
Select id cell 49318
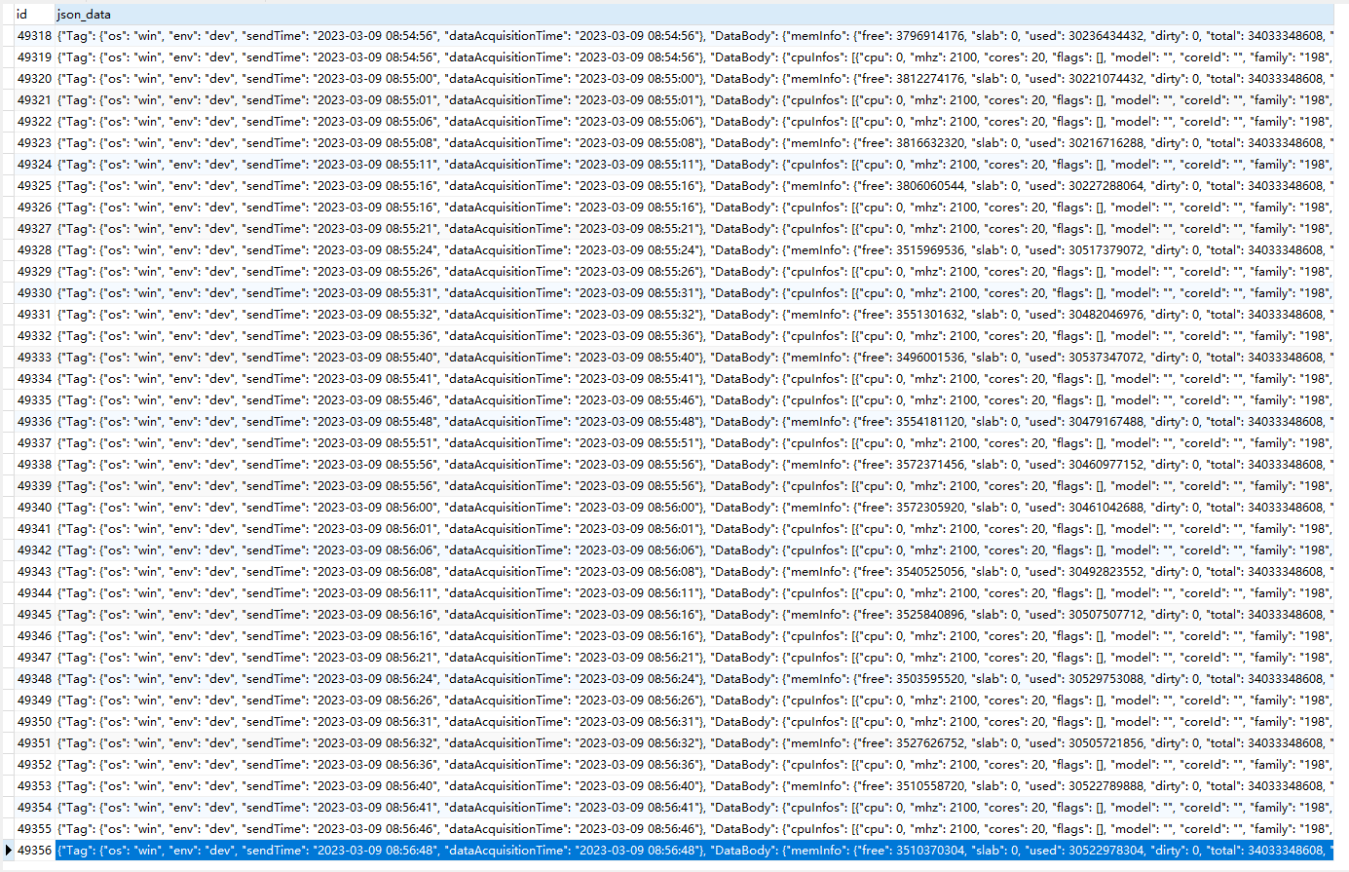[34, 36]
